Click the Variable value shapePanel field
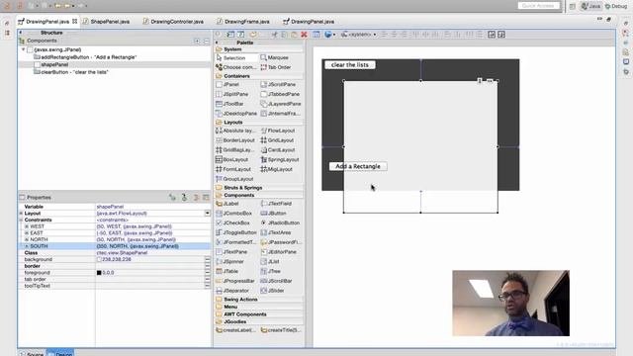Viewport: 633px width, 356px height. (152, 207)
